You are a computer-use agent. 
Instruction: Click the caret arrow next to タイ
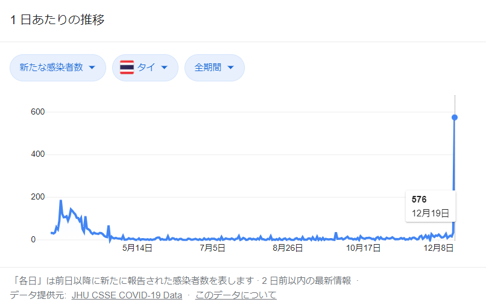(164, 68)
